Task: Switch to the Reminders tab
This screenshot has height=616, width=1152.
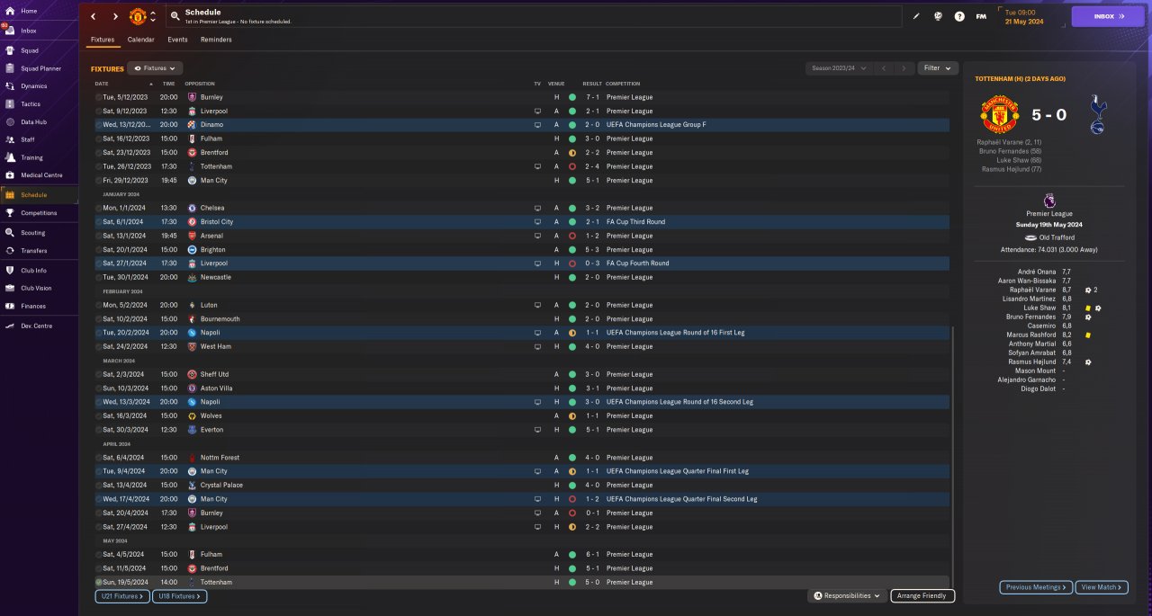Action: point(216,40)
